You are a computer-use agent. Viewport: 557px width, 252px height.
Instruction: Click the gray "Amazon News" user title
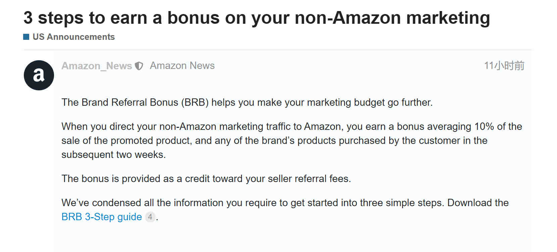[182, 66]
